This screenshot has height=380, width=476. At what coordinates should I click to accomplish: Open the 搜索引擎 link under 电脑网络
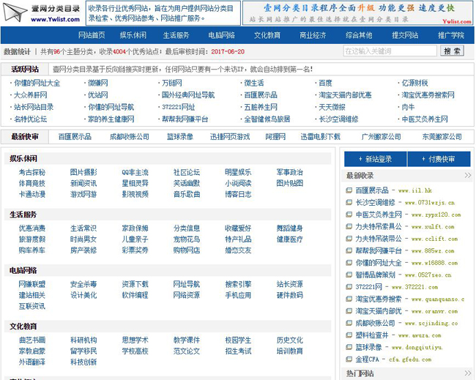click(x=238, y=284)
